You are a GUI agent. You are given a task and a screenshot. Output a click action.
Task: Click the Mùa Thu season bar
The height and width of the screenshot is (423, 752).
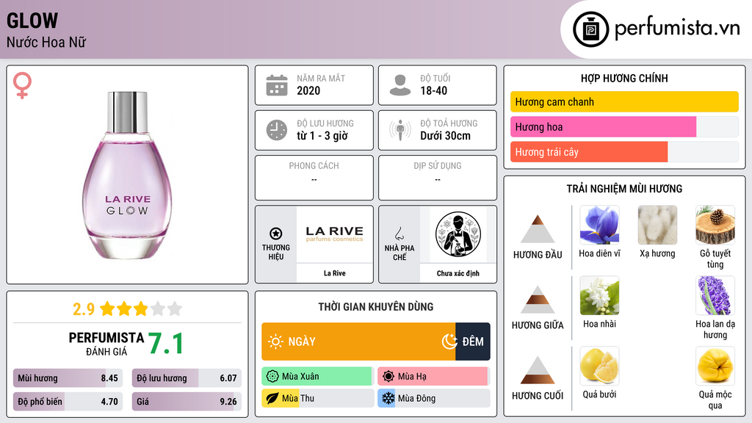318,399
